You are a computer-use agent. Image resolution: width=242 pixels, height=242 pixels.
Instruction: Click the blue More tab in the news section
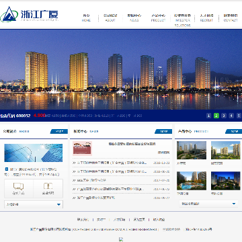click(x=163, y=132)
